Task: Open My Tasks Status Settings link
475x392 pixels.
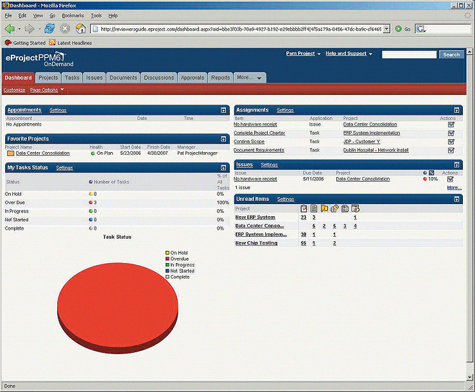Action: click(65, 168)
